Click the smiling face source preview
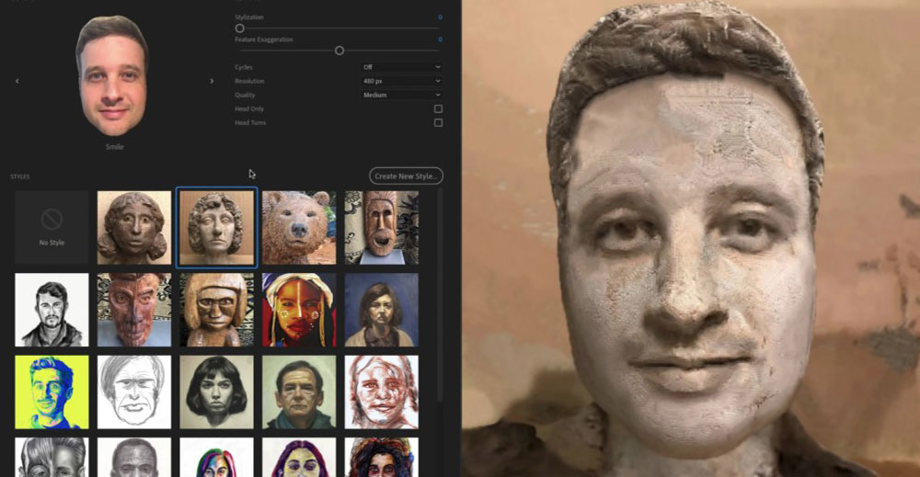 (112, 76)
